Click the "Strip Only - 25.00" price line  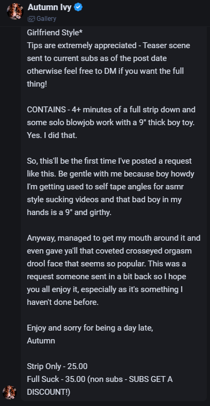(57, 366)
